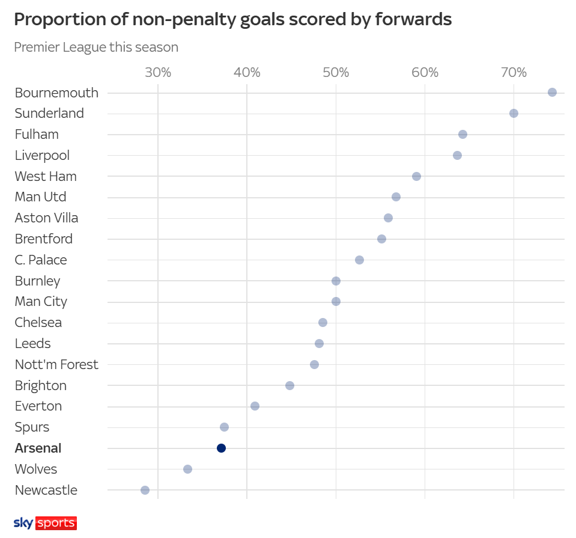Click the 30% axis tick label
576x538 pixels.
tap(158, 73)
